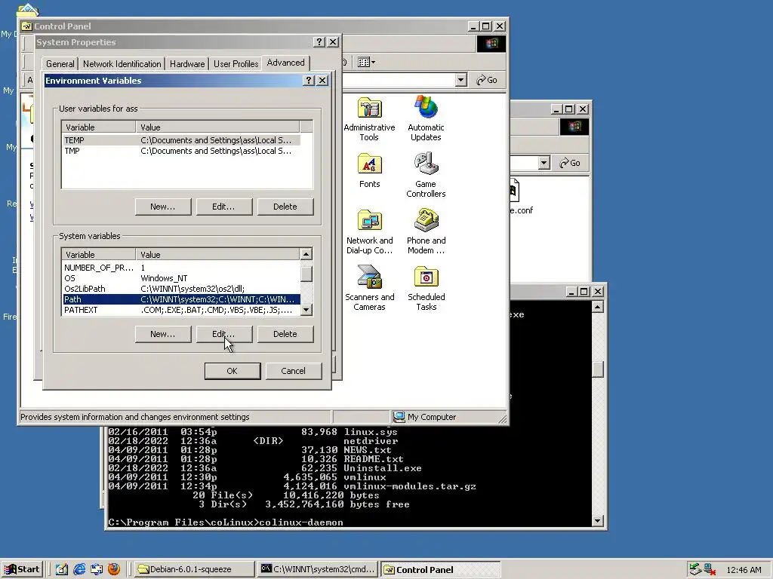Open the Start menu
The height and width of the screenshot is (579, 773).
pyautogui.click(x=22, y=569)
